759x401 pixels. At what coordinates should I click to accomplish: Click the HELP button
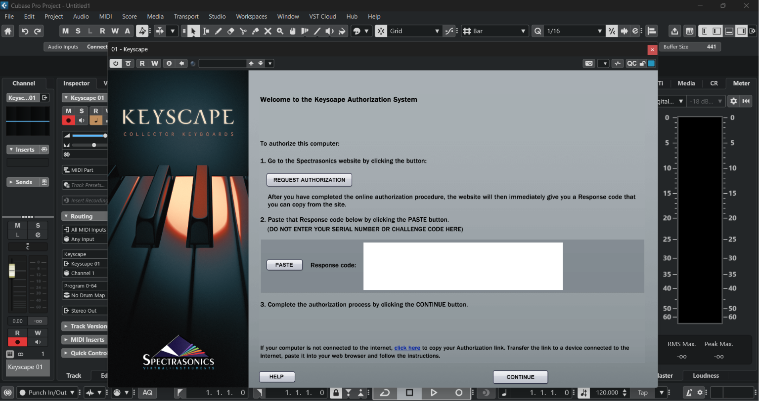coord(276,377)
